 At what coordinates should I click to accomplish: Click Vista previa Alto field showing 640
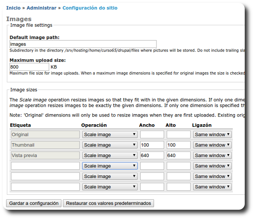179,155
